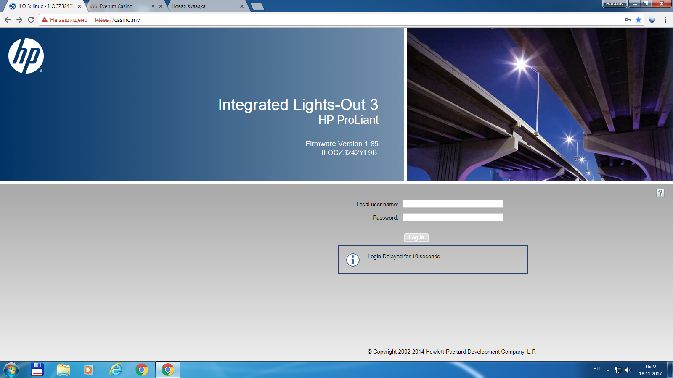Click the Наталия profile button
The height and width of the screenshot is (378, 673).
[615, 4]
